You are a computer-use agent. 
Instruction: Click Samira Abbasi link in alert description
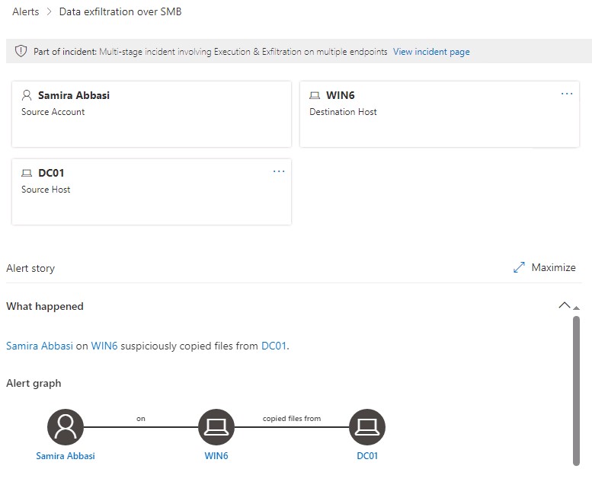click(x=40, y=346)
